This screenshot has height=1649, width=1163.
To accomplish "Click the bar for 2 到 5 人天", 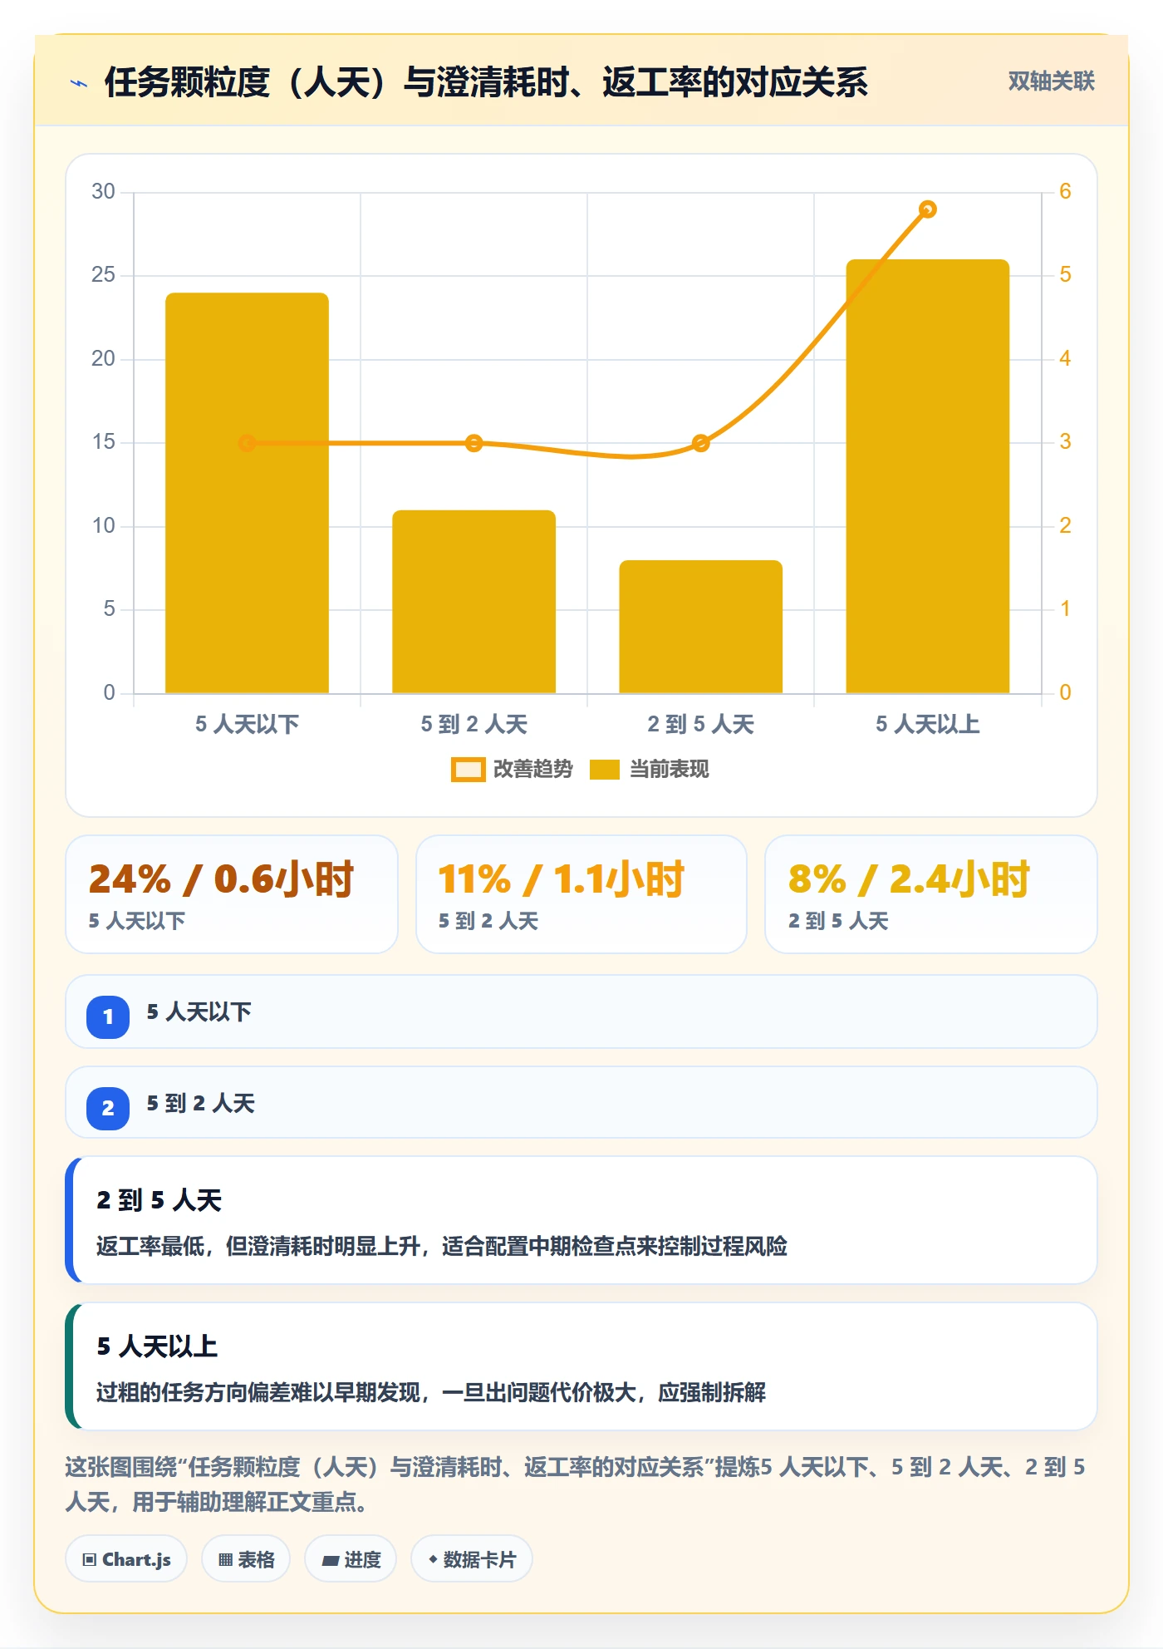I will tap(700, 627).
